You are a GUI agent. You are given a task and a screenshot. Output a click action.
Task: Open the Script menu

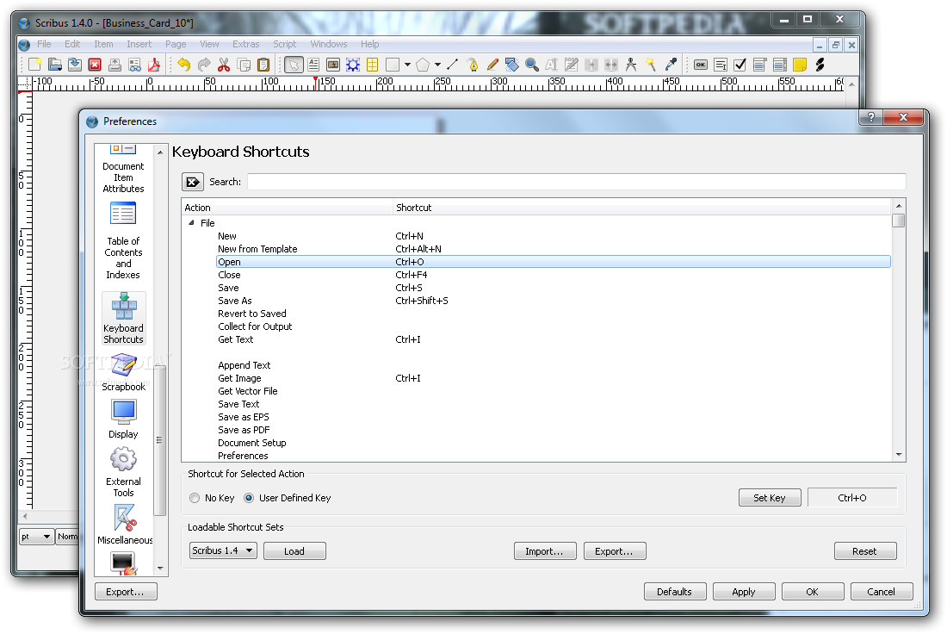[284, 44]
